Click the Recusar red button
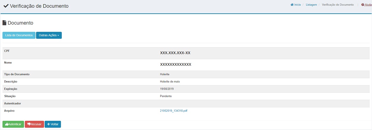This screenshot has height=130, width=372. pos(34,124)
